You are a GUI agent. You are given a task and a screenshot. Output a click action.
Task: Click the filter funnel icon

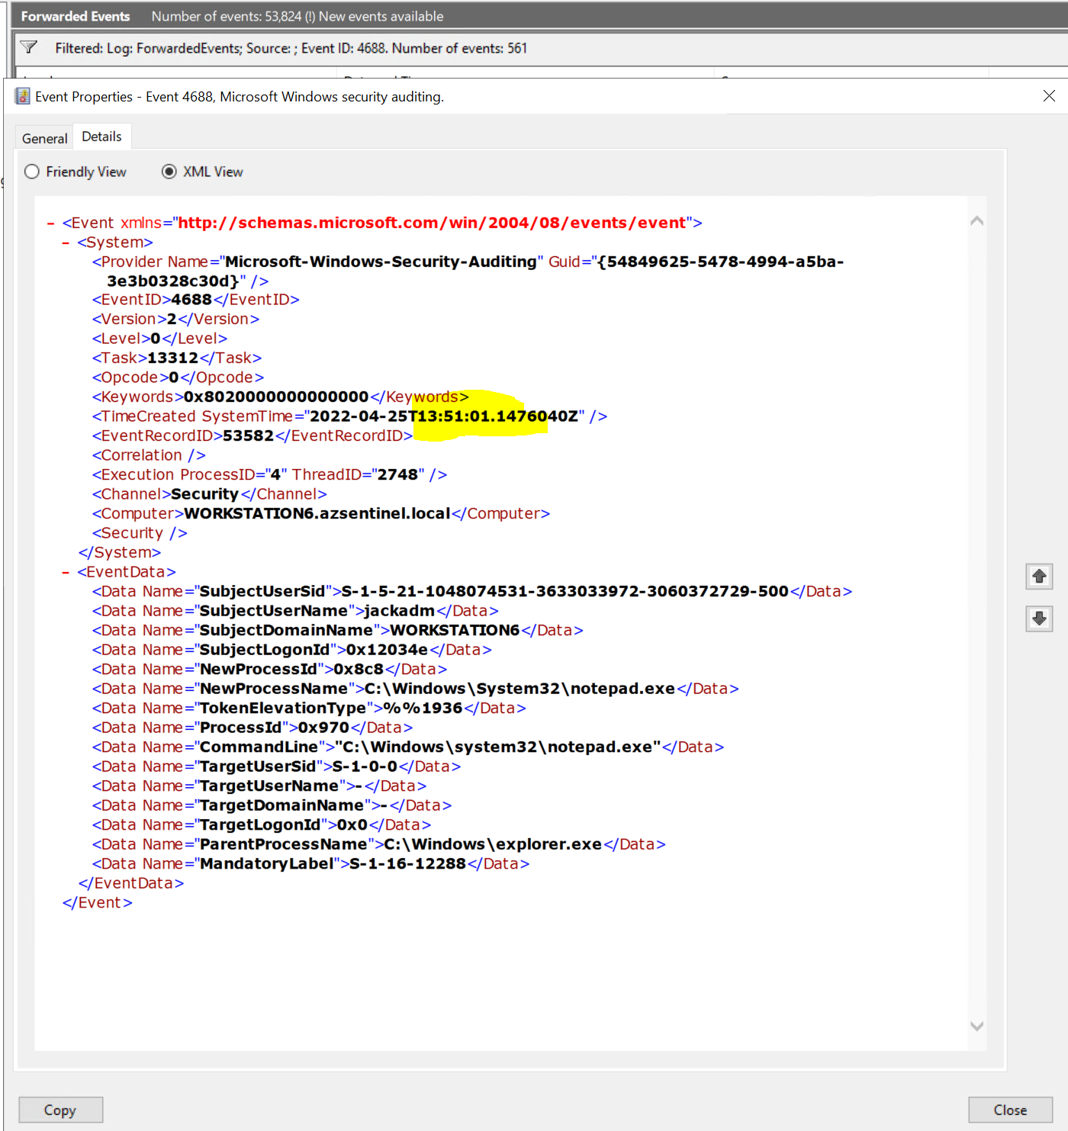click(29, 47)
